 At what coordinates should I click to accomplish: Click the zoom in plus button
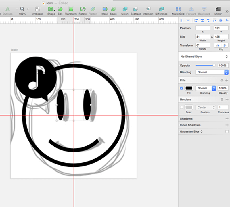(x=28, y=9)
